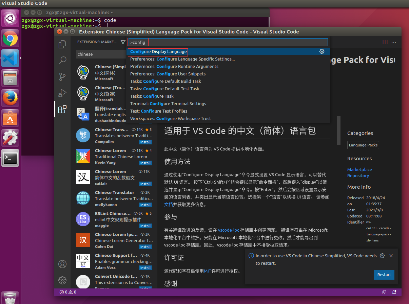This screenshot has width=409, height=304.
Task: Filter extensions with the funnel icon
Action: pos(123,42)
